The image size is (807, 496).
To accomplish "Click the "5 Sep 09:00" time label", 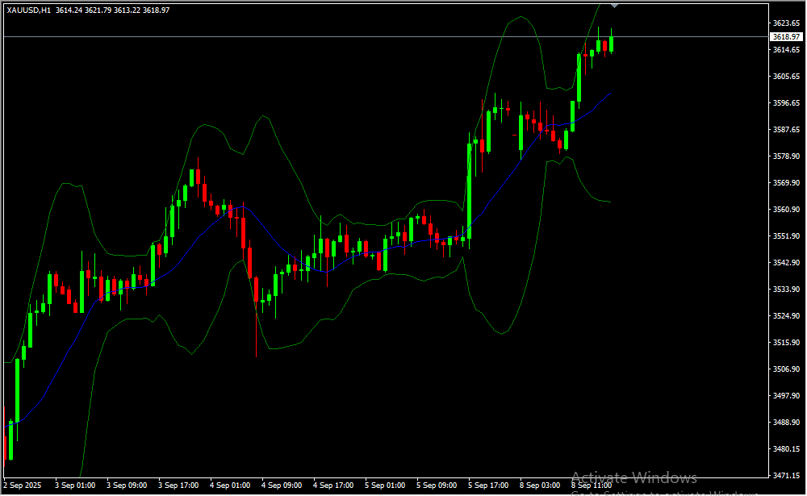I will tap(437, 486).
